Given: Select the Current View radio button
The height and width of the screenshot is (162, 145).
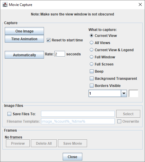Looking at the screenshot, I should click(x=92, y=35).
